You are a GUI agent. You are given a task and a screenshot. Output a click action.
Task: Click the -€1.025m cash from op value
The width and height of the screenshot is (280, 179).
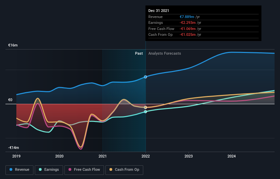click(x=188, y=35)
